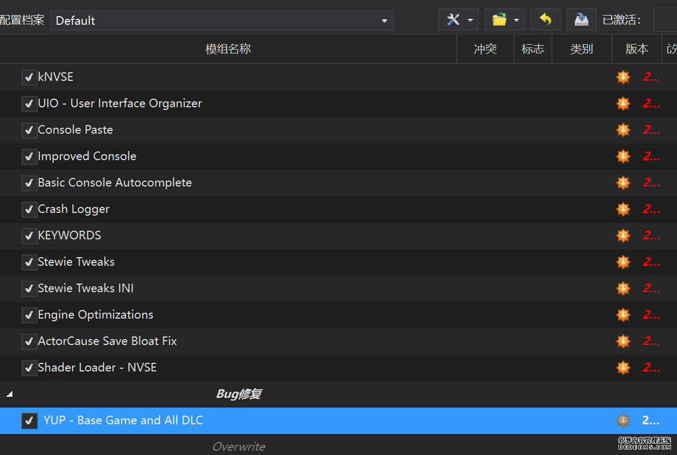Viewport: 677px width, 455px height.
Task: Select the Overwrite entry
Action: pos(239,446)
